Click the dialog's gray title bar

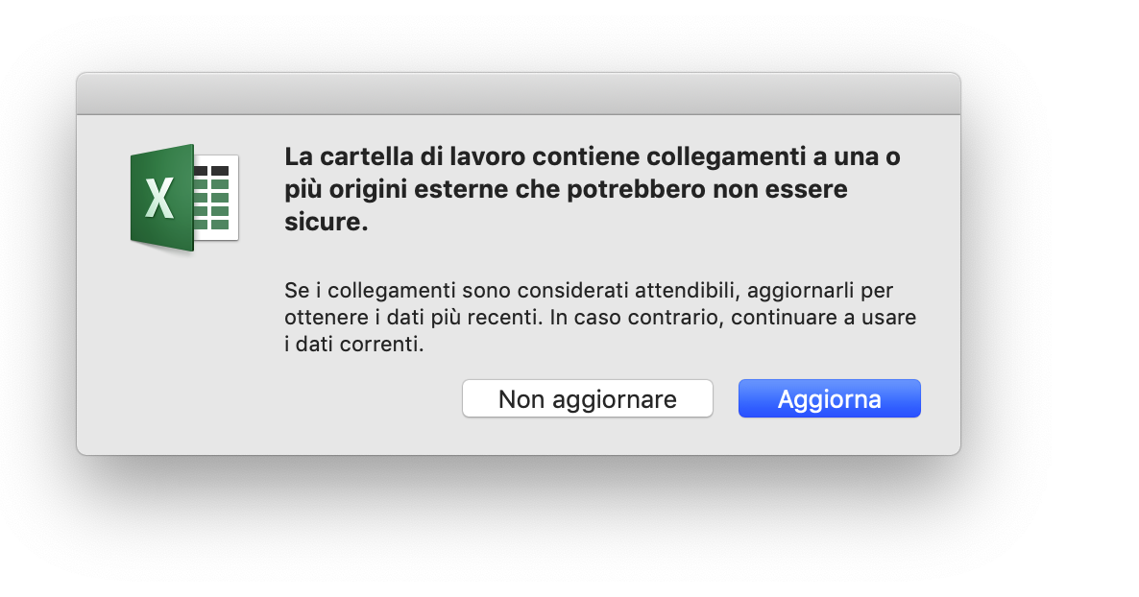pyautogui.click(x=518, y=94)
